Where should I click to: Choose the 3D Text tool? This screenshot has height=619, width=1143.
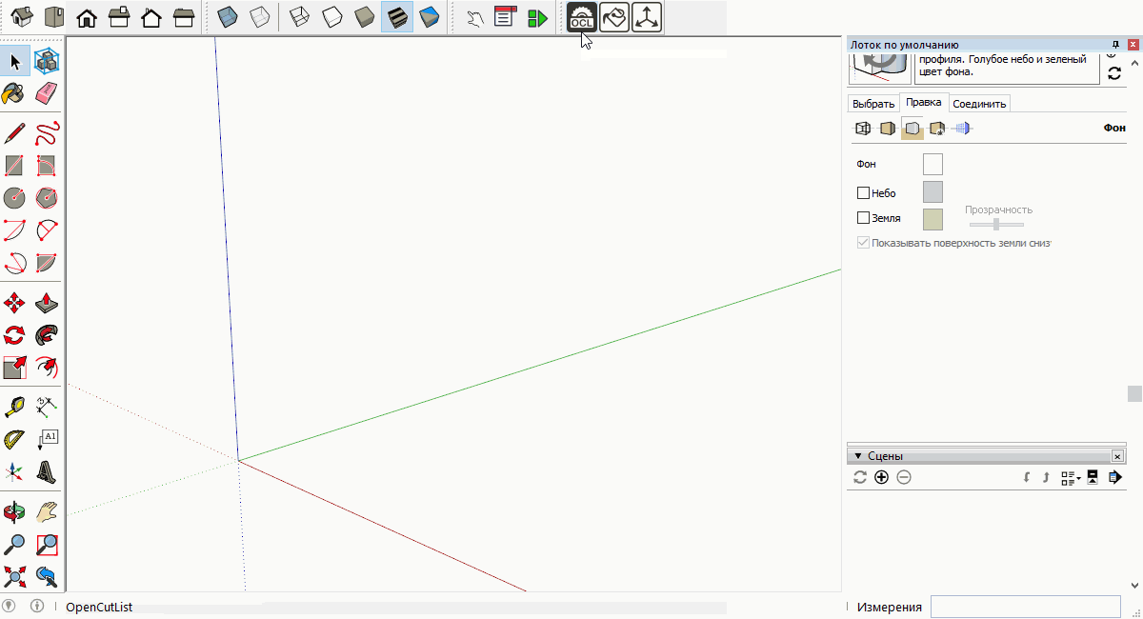click(x=47, y=472)
